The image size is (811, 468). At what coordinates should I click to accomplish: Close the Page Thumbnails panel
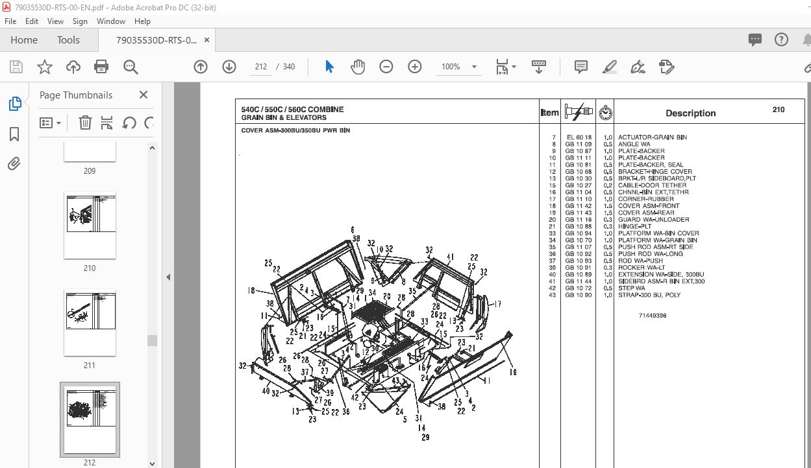[143, 95]
